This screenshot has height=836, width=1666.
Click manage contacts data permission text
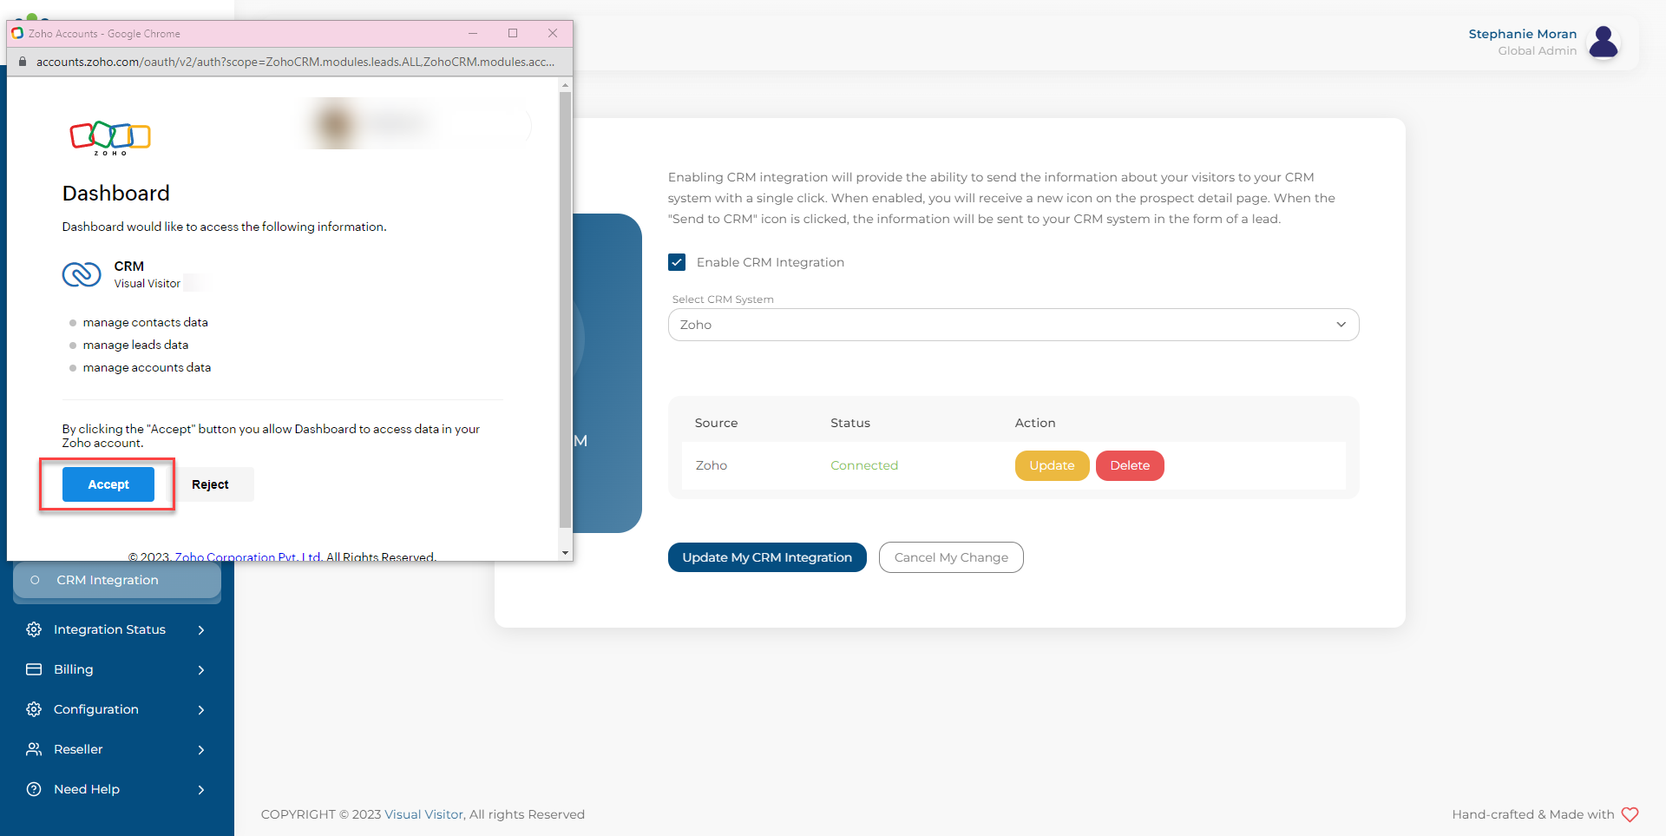146,322
